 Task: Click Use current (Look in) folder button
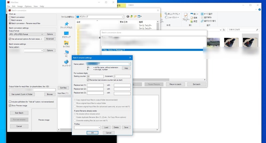click(22, 94)
